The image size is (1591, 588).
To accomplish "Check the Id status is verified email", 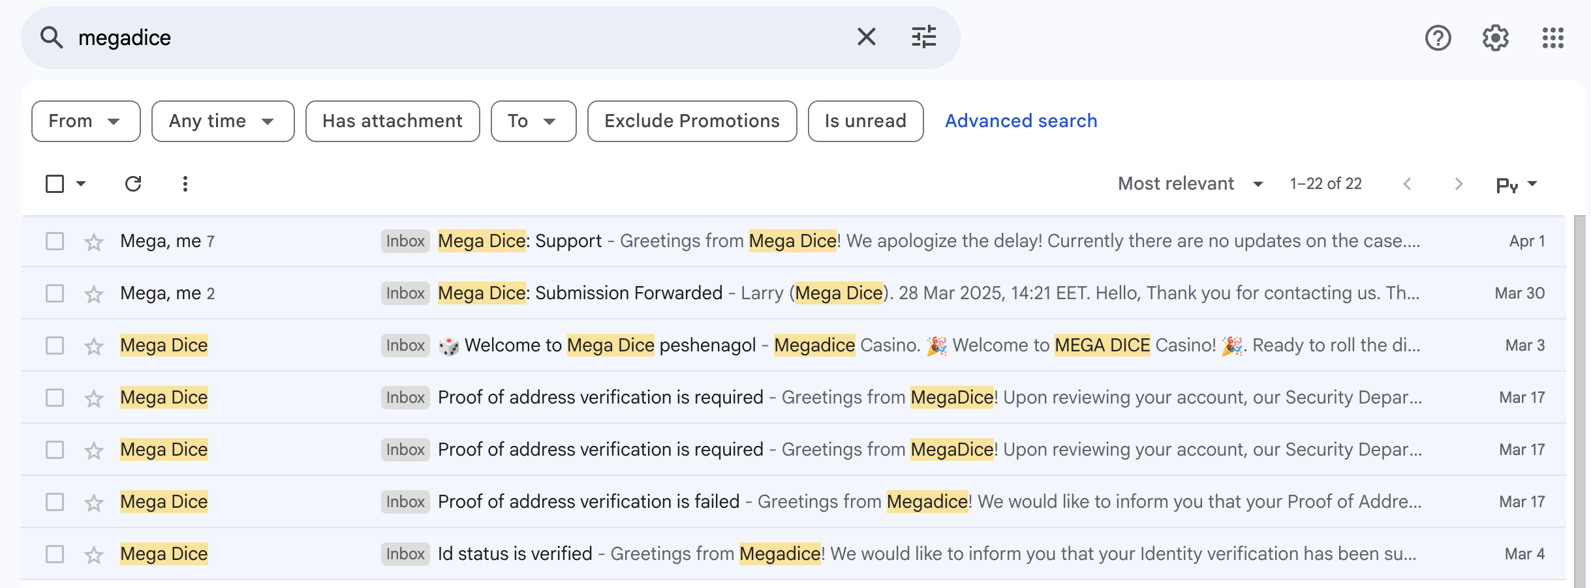I will 55,554.
